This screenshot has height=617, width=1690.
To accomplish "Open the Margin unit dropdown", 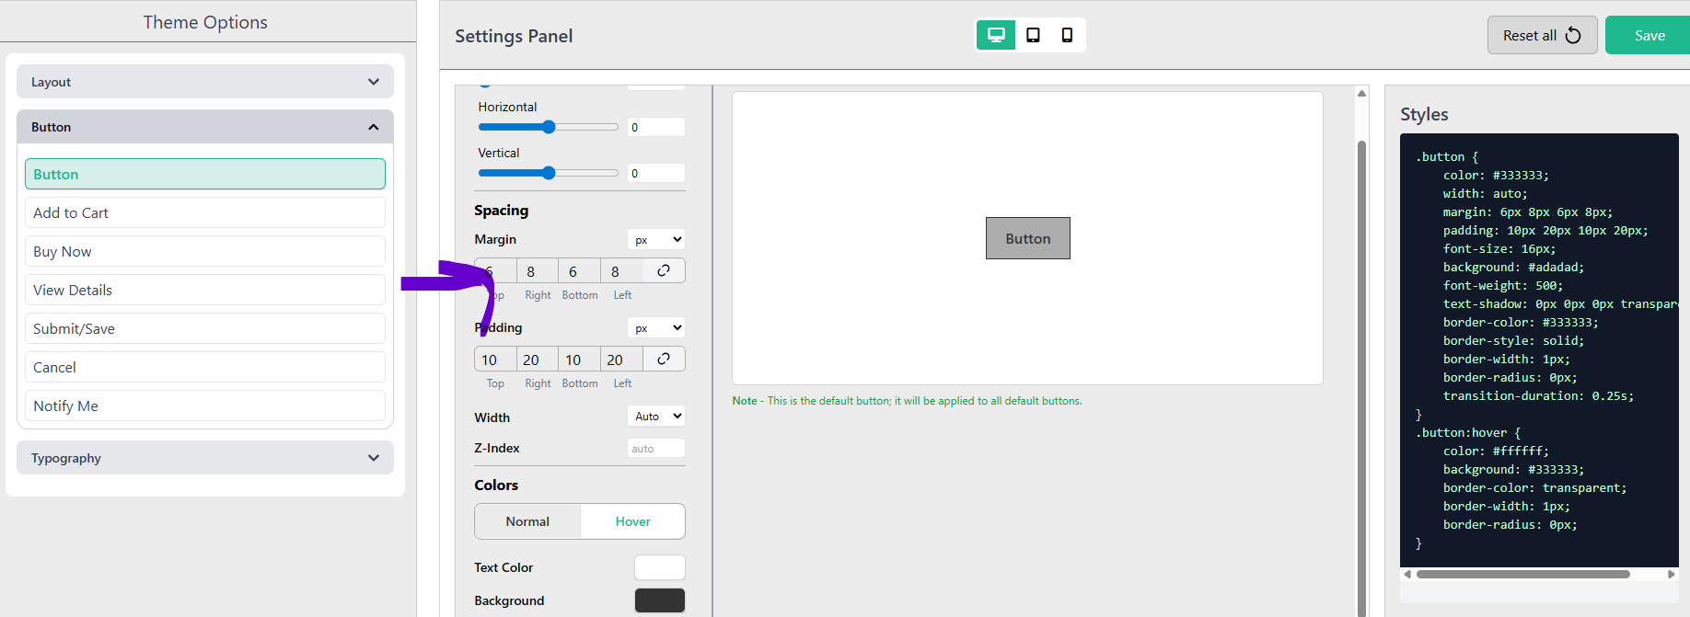I will [656, 240].
